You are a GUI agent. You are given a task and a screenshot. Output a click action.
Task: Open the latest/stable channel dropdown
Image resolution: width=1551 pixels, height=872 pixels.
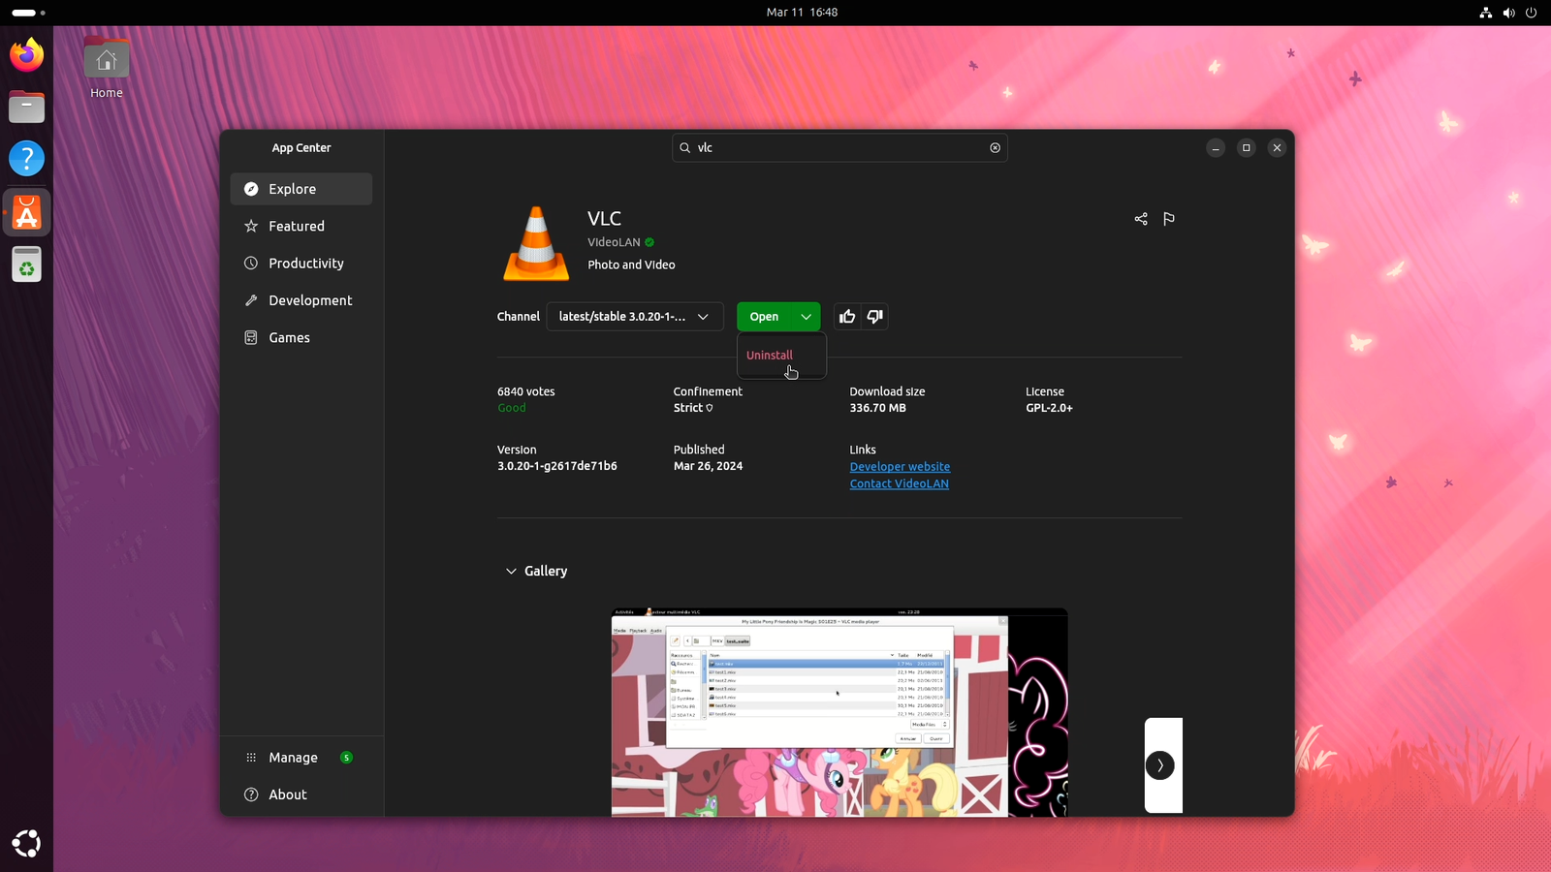click(634, 316)
